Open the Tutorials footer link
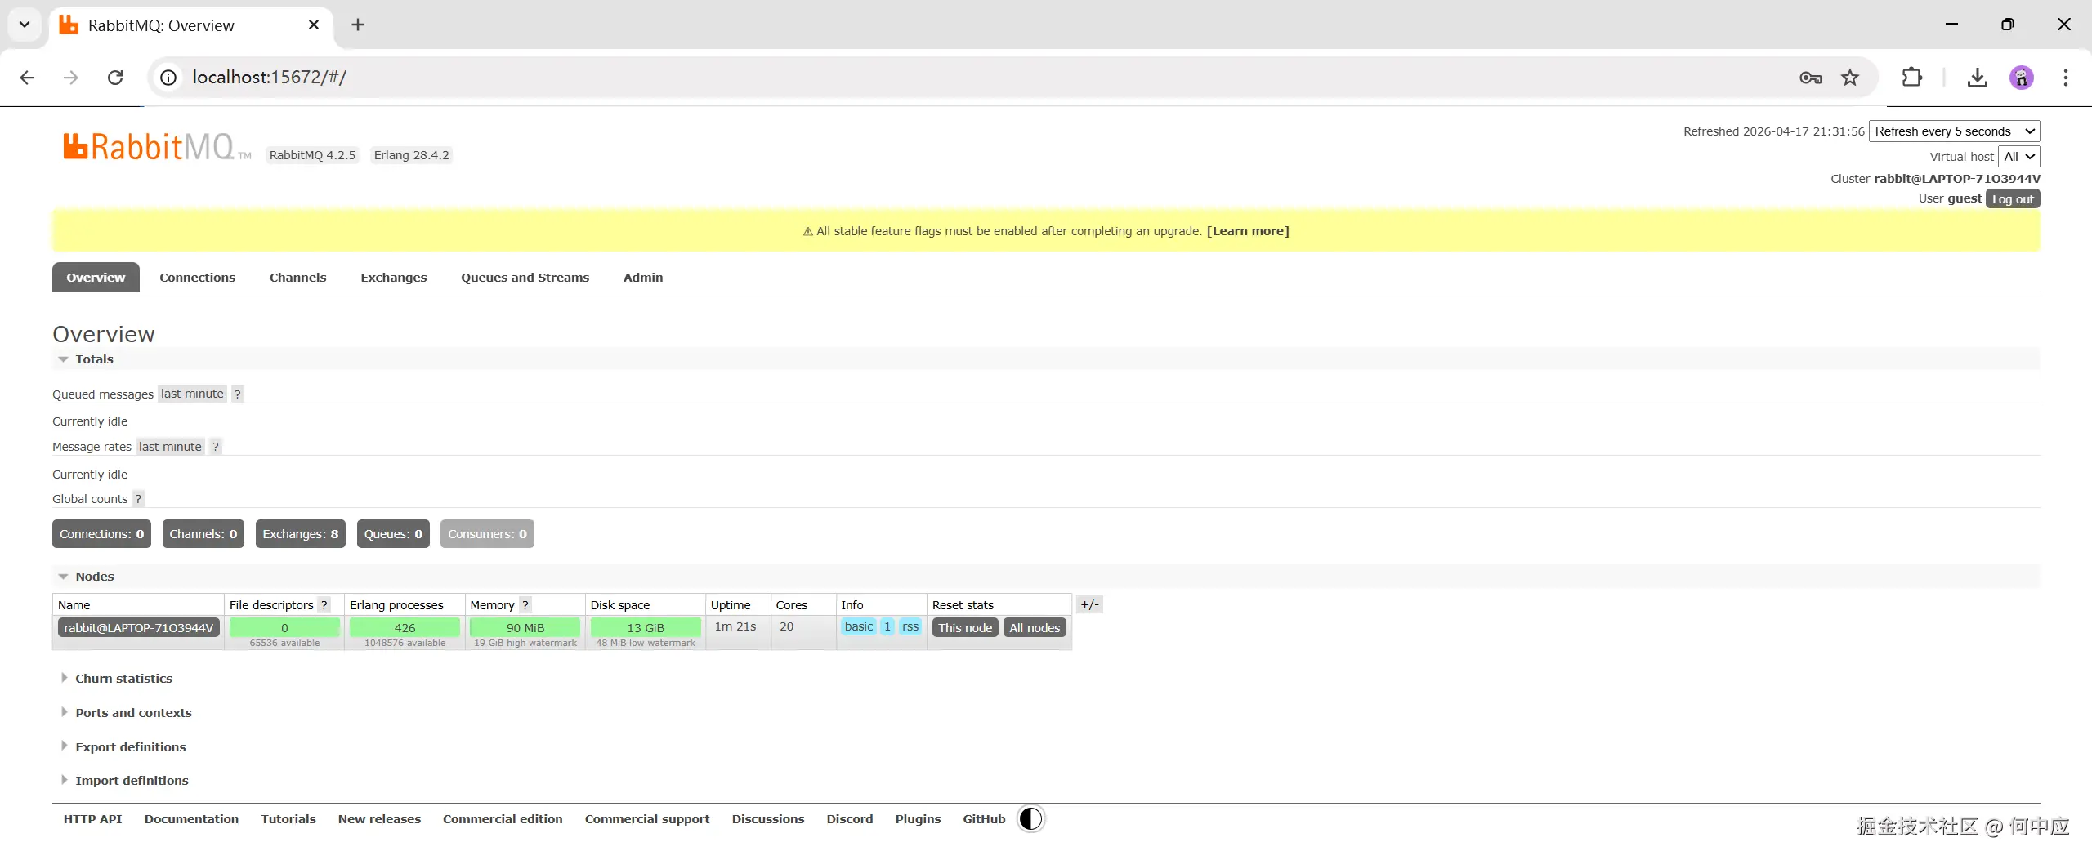Viewport: 2092px width, 860px height. (288, 819)
